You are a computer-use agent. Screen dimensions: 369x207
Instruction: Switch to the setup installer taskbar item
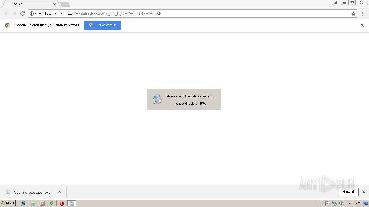tap(72, 203)
